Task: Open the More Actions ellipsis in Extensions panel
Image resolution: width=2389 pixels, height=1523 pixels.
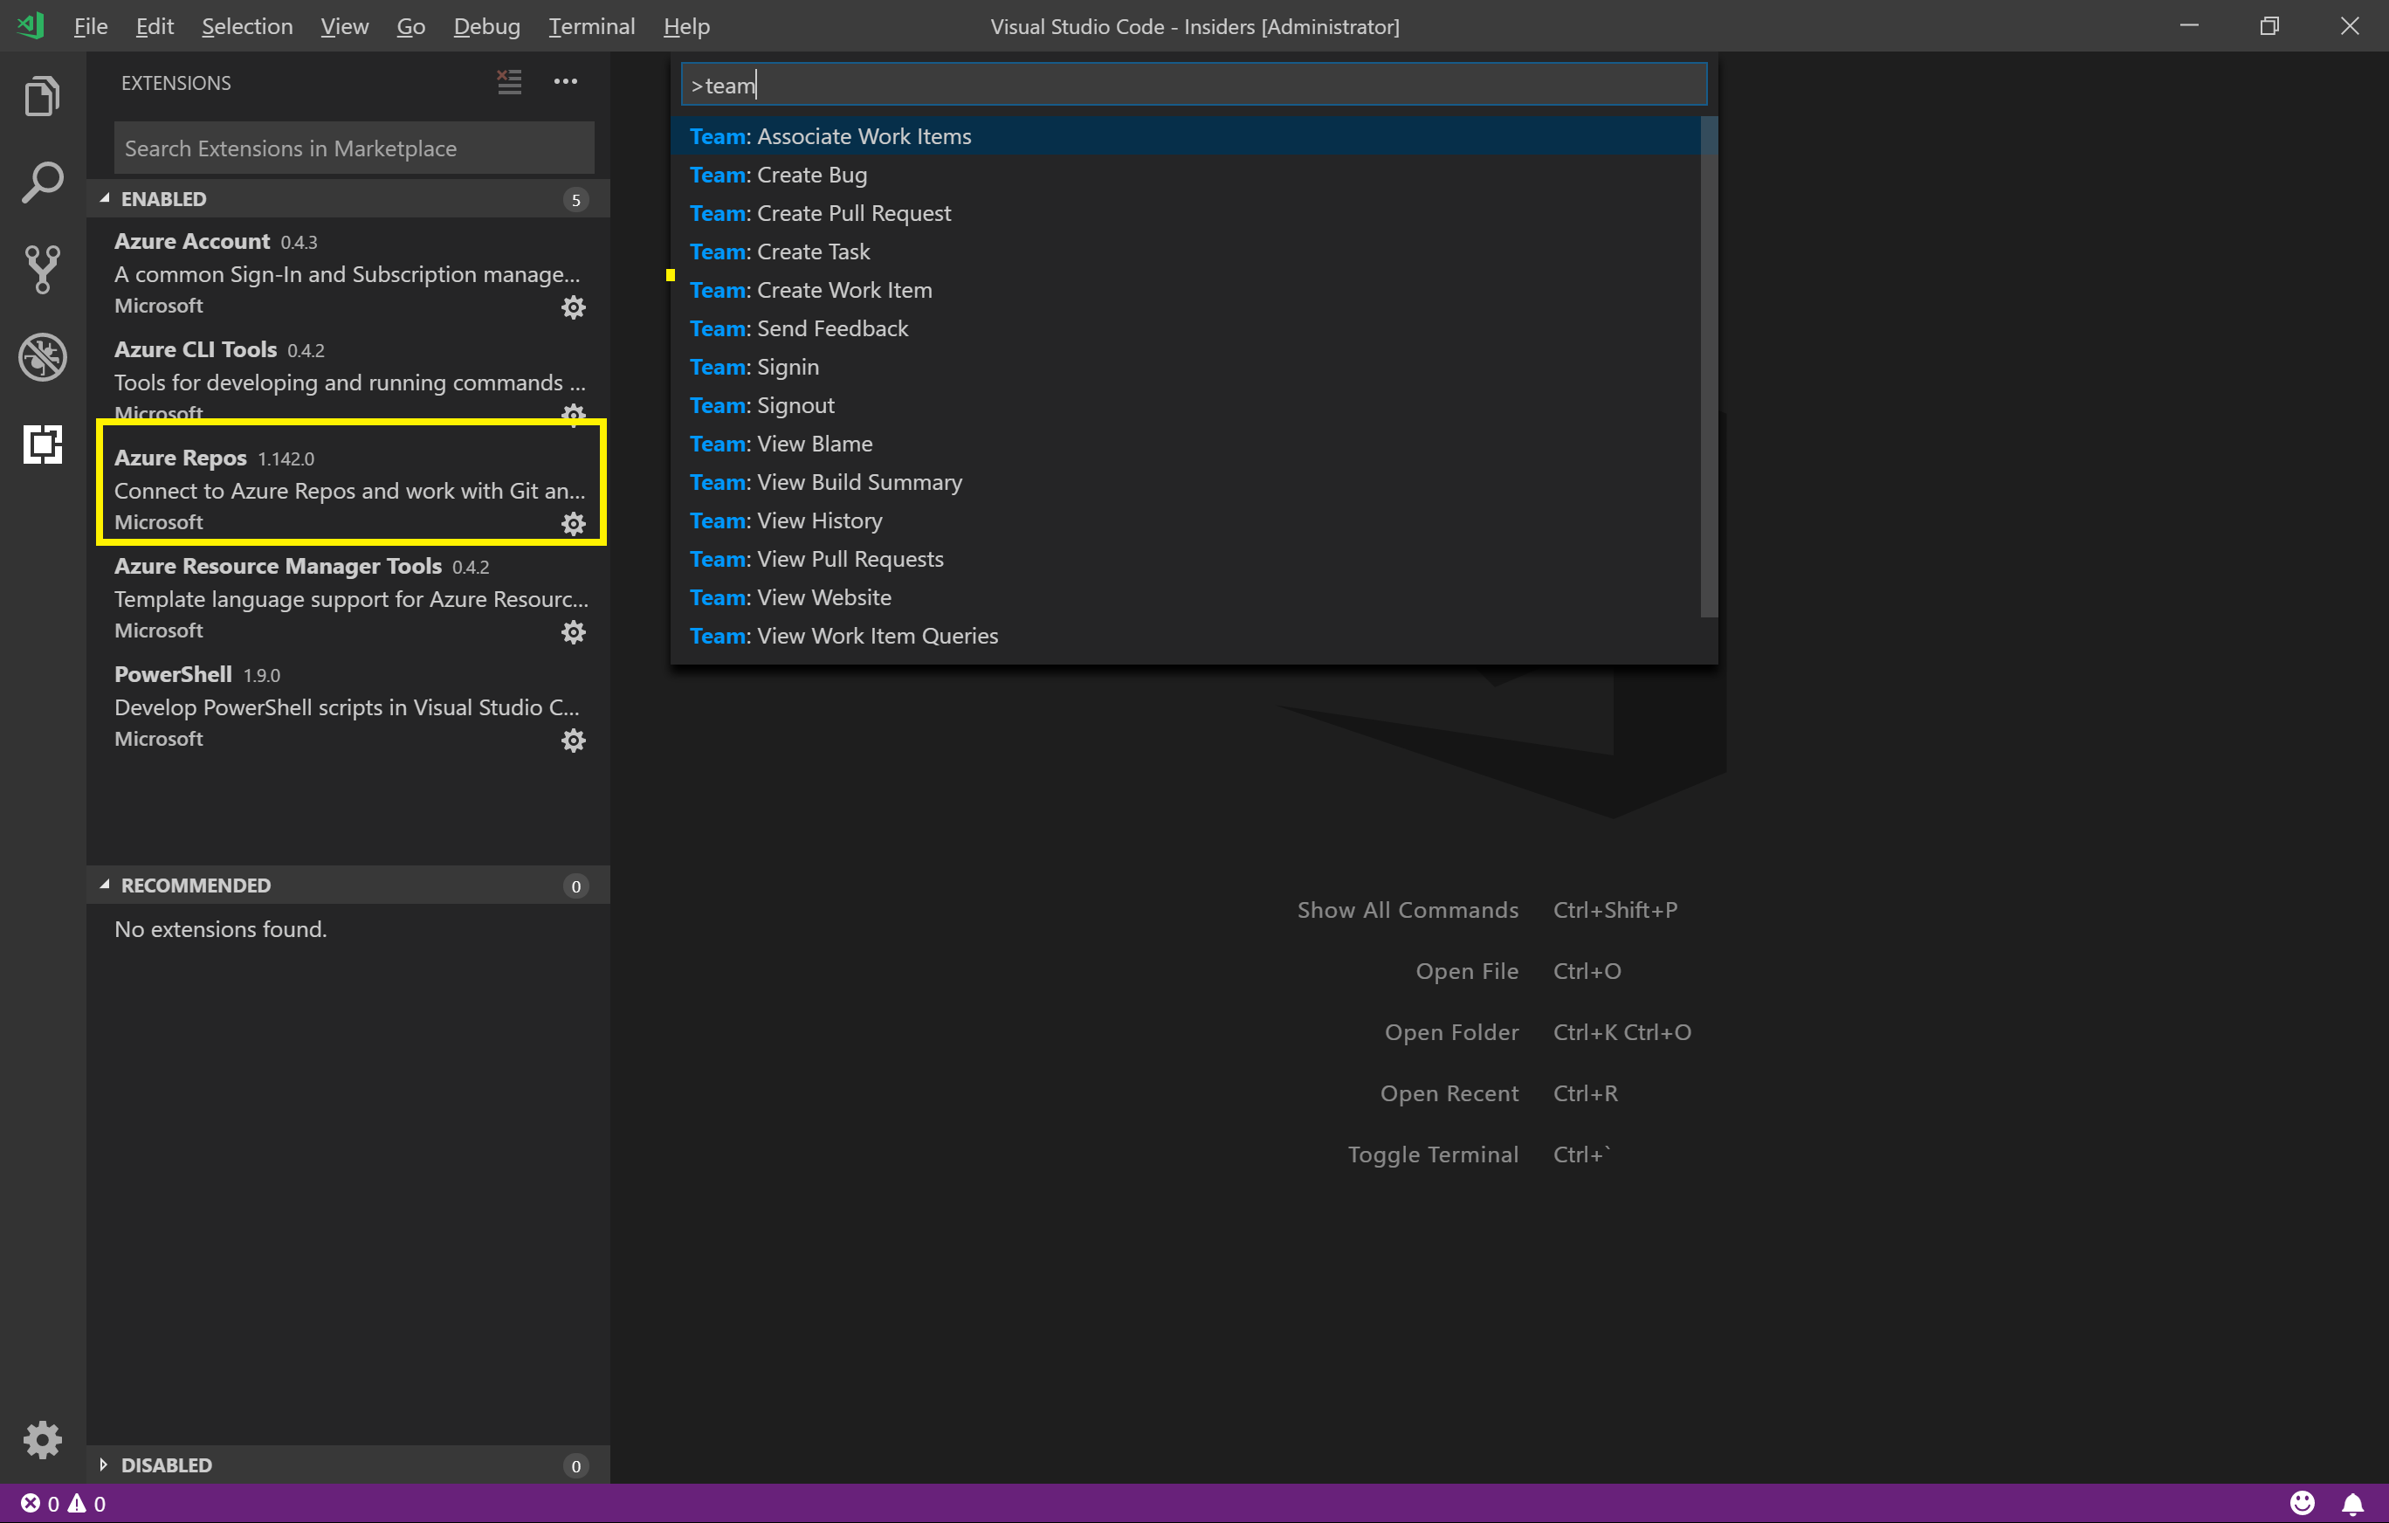Action: click(566, 82)
